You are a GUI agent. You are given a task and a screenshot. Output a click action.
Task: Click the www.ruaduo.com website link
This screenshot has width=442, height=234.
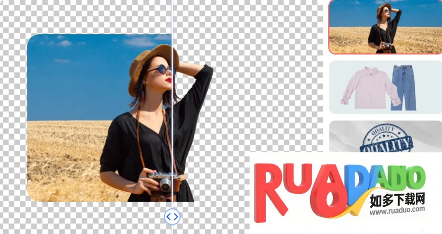(x=397, y=212)
